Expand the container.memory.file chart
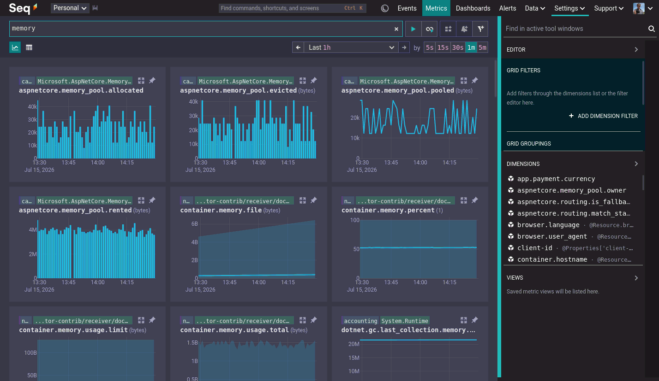This screenshot has height=381, width=659. click(x=303, y=200)
